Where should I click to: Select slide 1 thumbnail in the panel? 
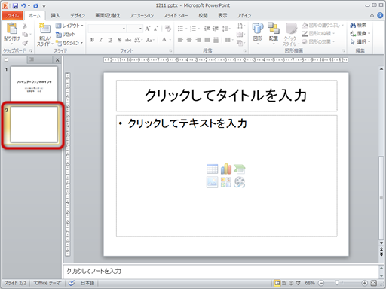point(34,84)
